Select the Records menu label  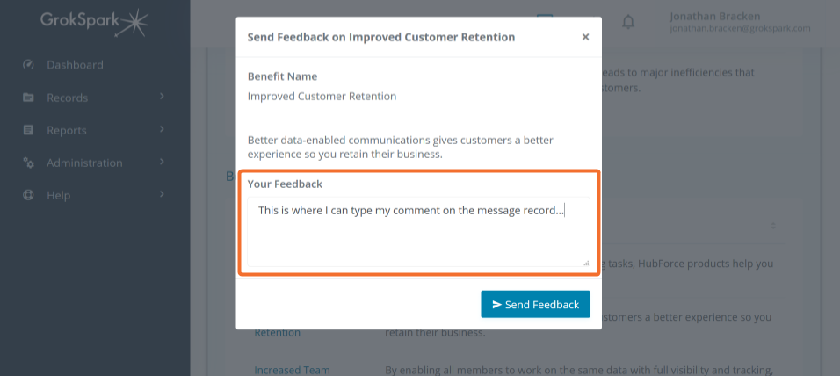pos(67,98)
